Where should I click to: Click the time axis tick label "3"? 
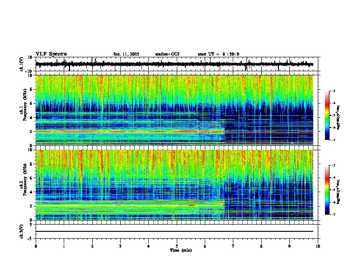tap(120, 246)
